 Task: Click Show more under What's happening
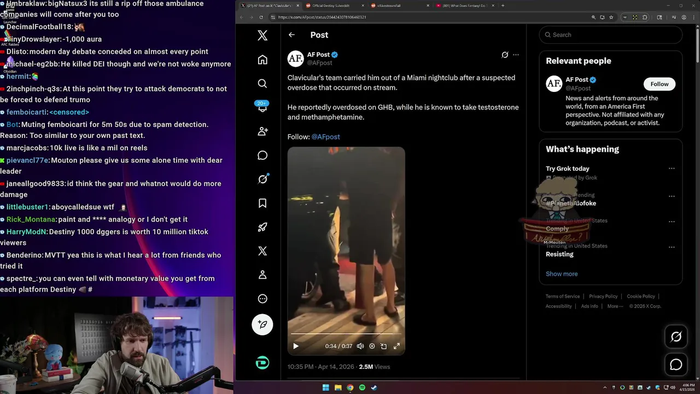(x=562, y=274)
